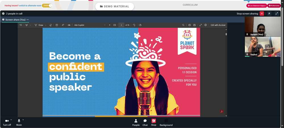The width and height of the screenshot is (284, 128).
Task: Zoom in the PDF with plus icon
Action: tap(110, 25)
